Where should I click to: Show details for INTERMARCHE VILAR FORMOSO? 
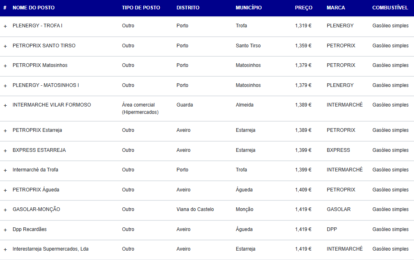5,105
